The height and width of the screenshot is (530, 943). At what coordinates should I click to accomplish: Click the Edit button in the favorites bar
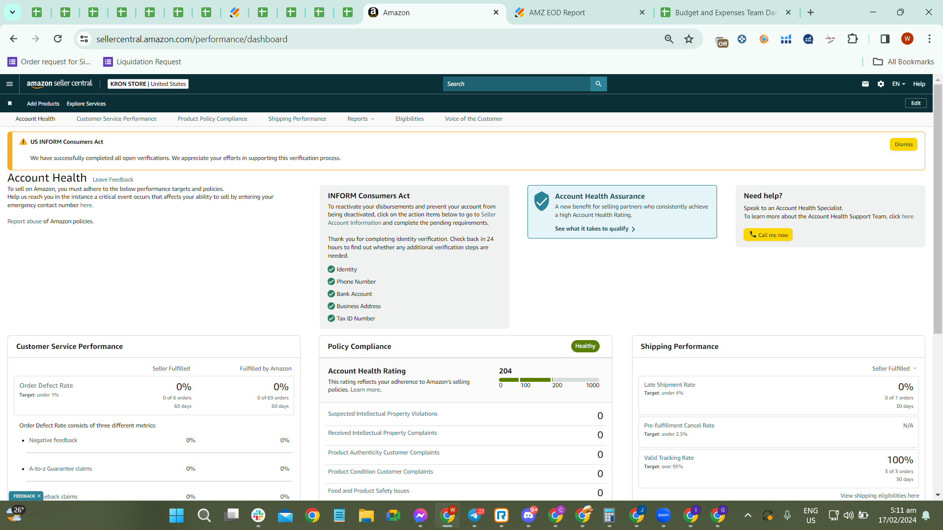pyautogui.click(x=916, y=103)
